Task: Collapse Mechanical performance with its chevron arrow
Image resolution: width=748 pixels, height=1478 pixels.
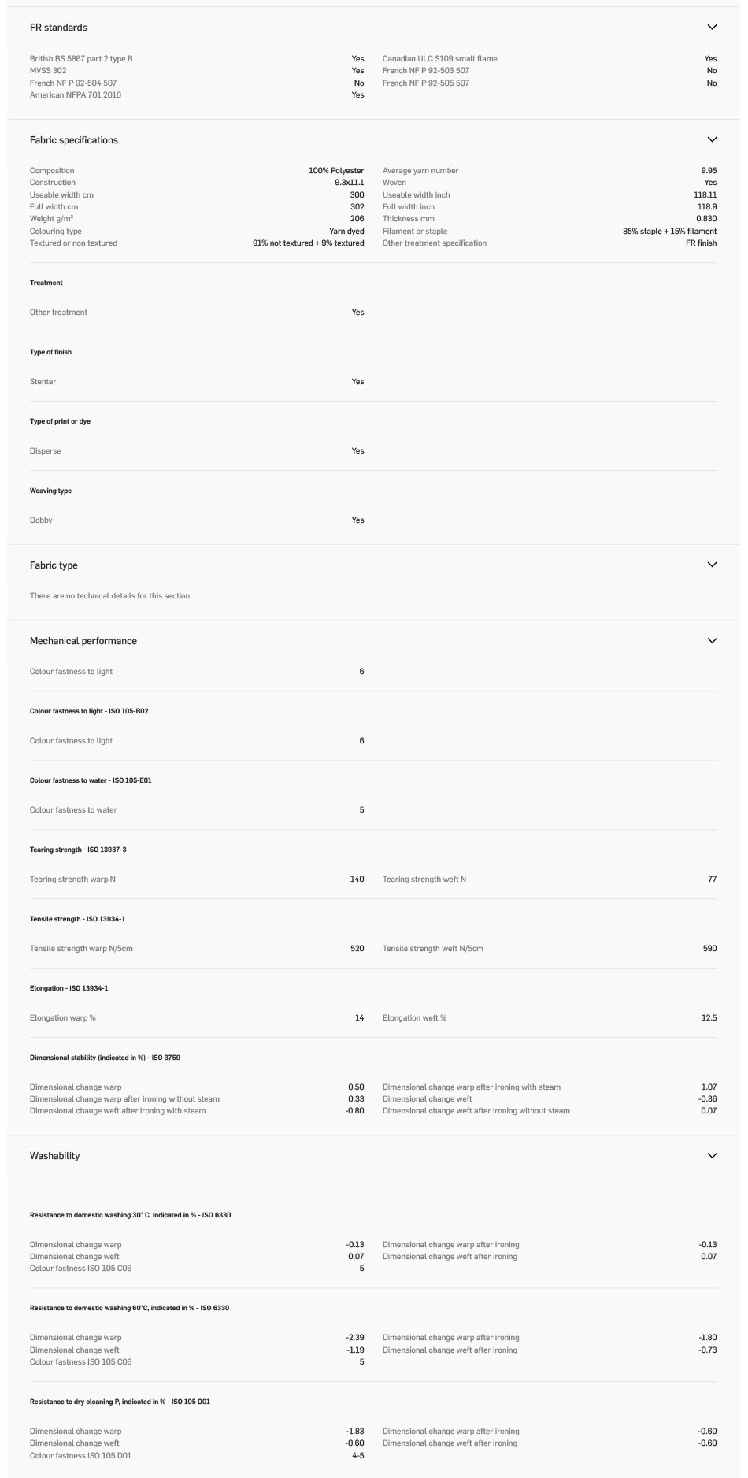Action: point(712,641)
